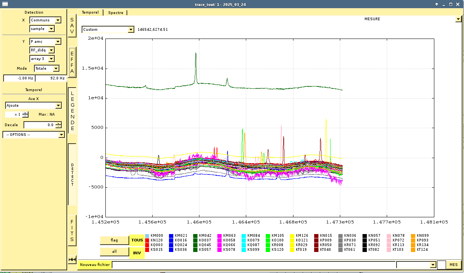Click the flag button
The height and width of the screenshot is (273, 464).
114,240
